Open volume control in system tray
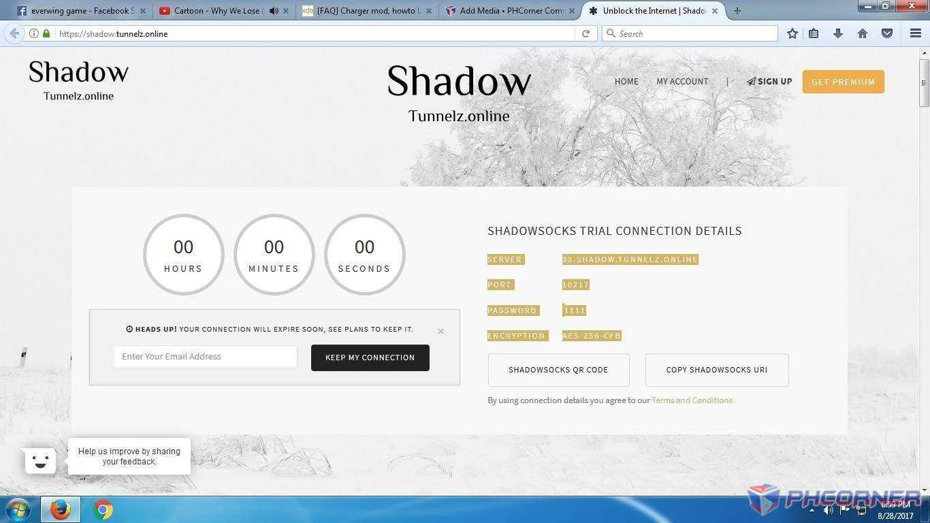Image resolution: width=930 pixels, height=523 pixels. [x=829, y=510]
